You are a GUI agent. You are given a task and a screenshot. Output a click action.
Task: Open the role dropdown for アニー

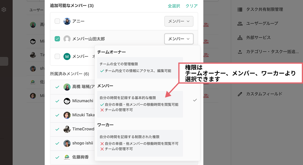point(179,21)
